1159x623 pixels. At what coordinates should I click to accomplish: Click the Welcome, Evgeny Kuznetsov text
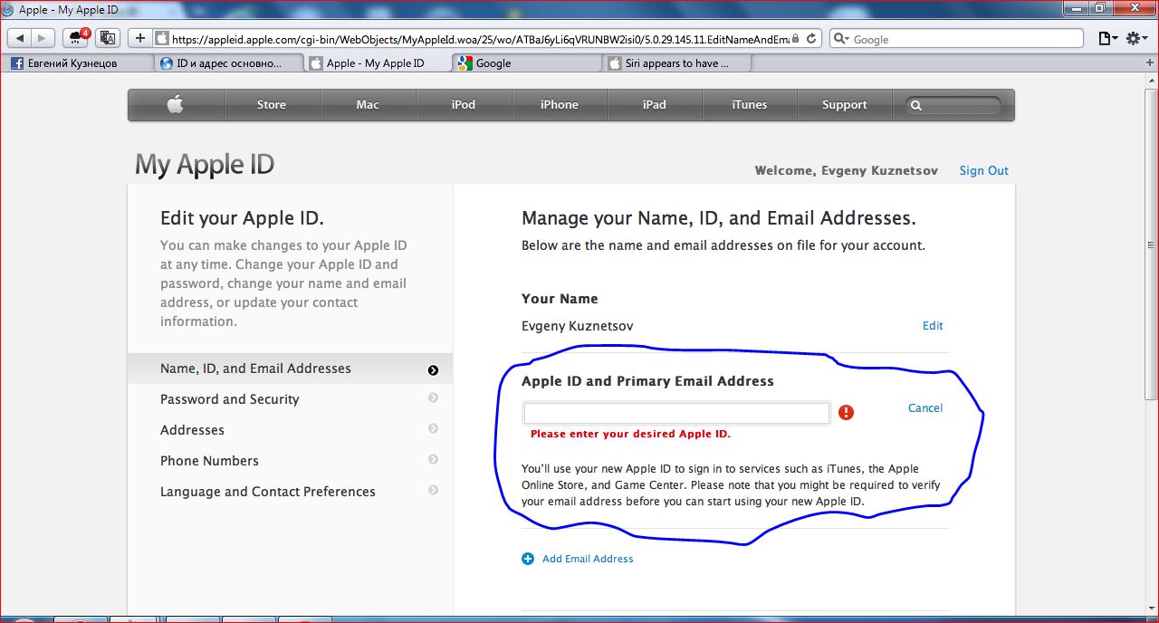click(x=846, y=170)
